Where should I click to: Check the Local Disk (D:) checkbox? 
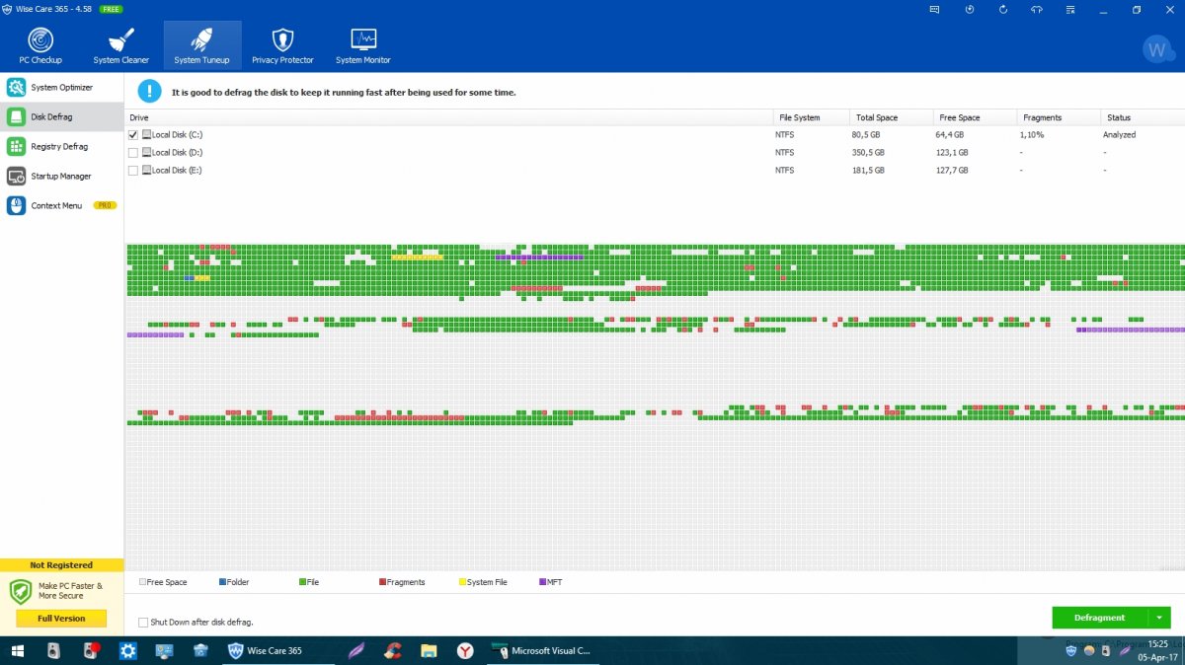133,153
